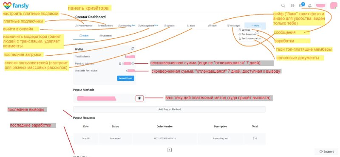Switch to the Statistics tab
Screen dimensions: 340x157
click(105, 36)
